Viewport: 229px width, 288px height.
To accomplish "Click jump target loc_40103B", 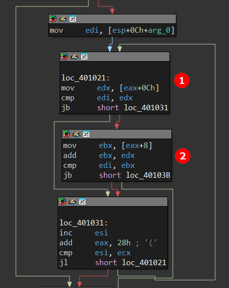I will click(x=148, y=175).
